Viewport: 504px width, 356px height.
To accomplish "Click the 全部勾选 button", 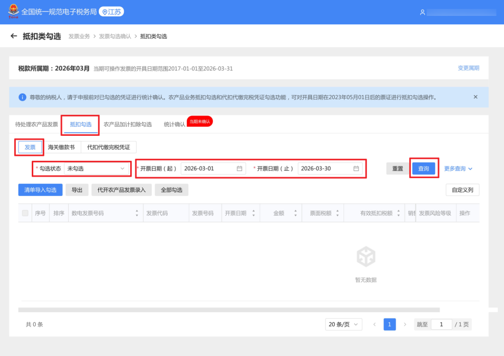I will coord(172,190).
